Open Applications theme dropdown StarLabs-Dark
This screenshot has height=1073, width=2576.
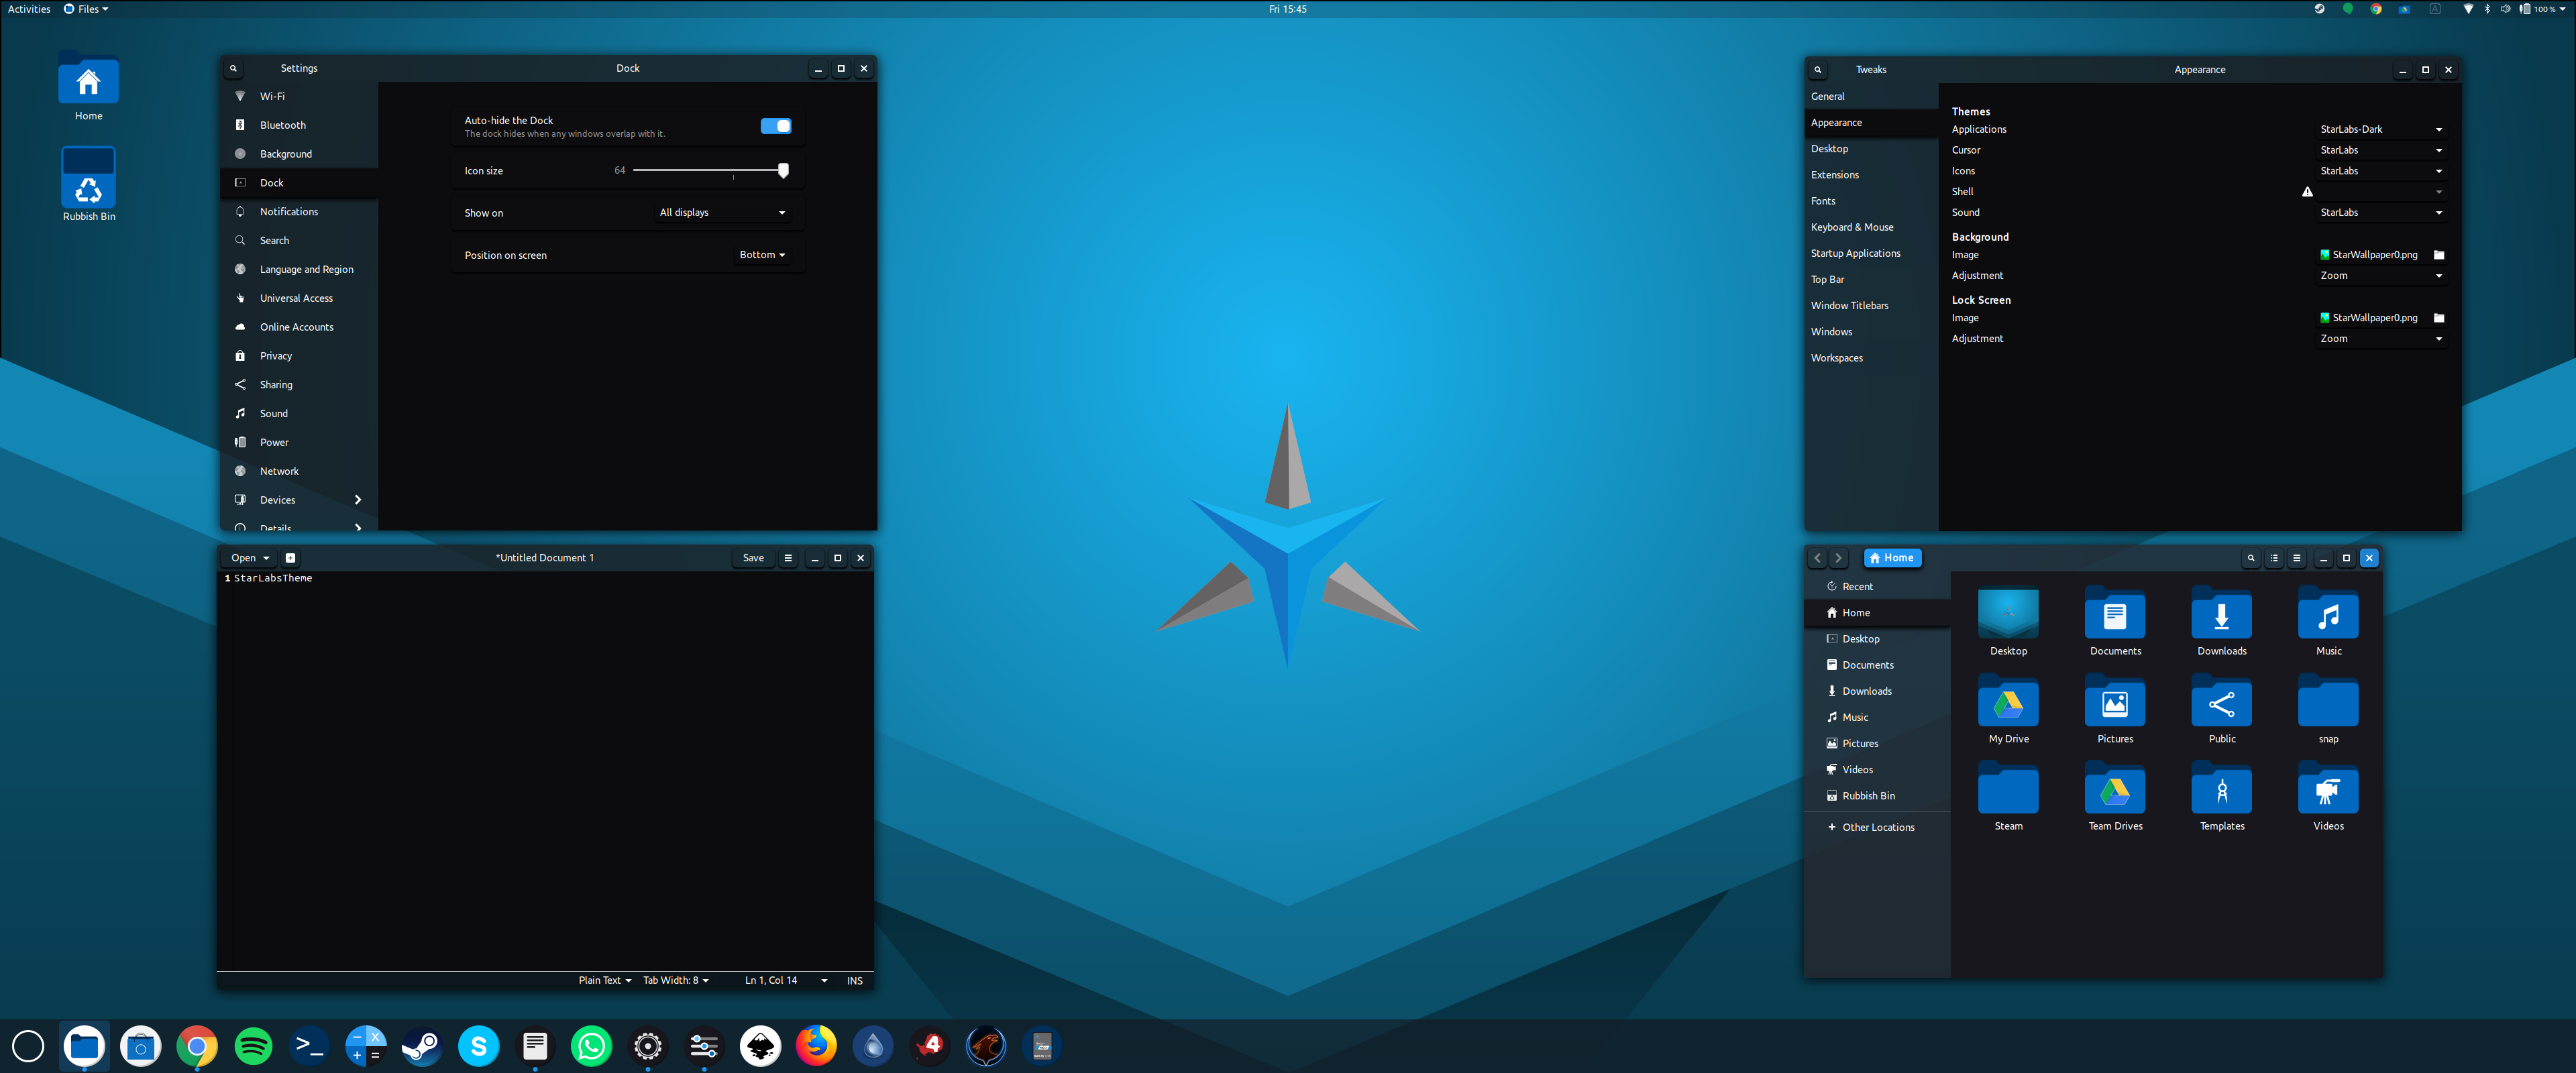pos(2381,129)
